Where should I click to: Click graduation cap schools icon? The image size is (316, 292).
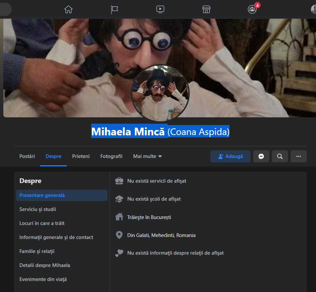point(119,199)
